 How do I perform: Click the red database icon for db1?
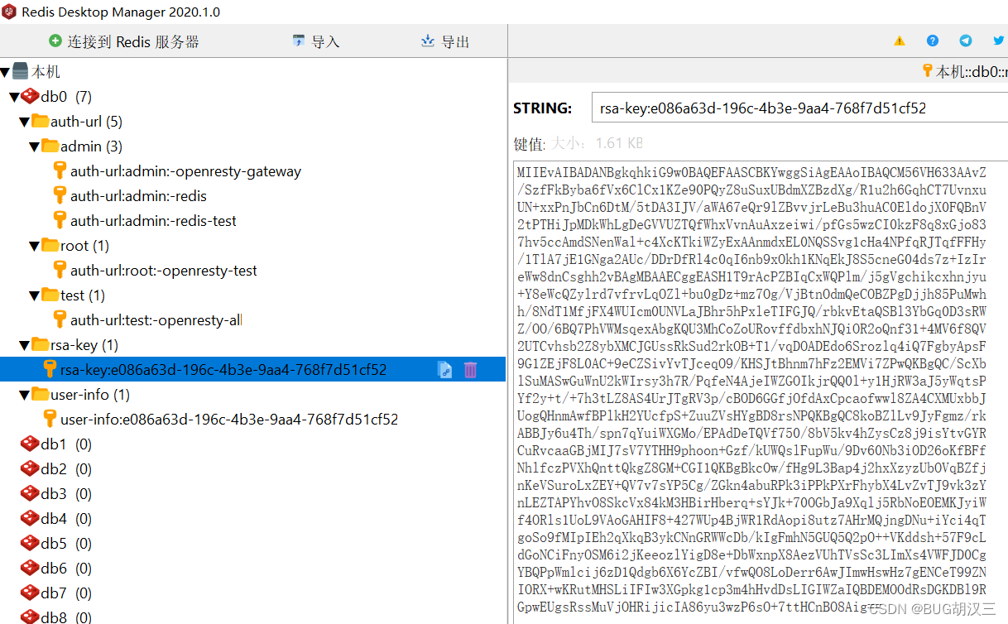coord(31,444)
